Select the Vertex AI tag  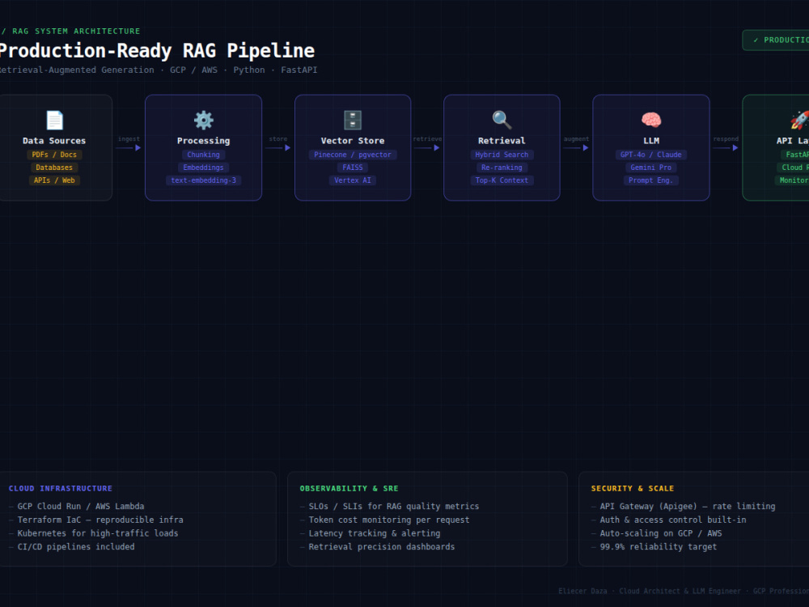point(353,180)
